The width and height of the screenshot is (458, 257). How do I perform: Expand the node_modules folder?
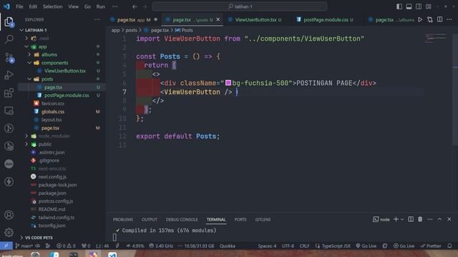[x=26, y=136]
